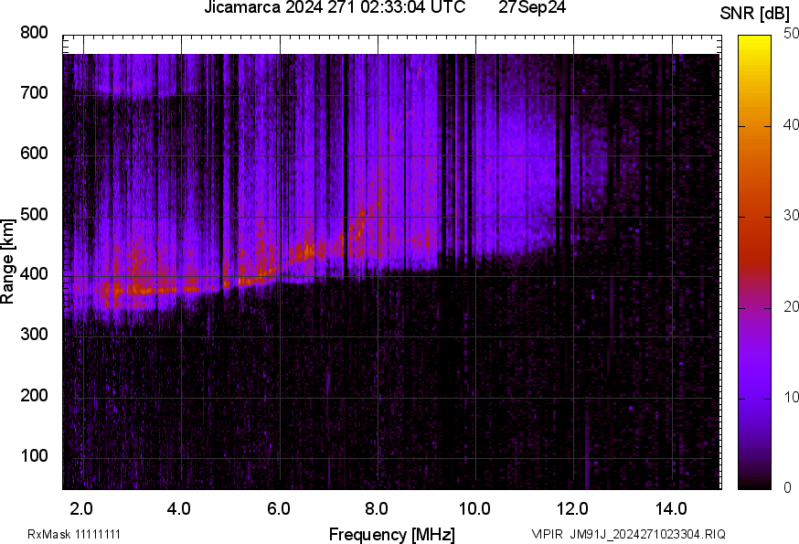Click the 'RxMask 11111111' text
This screenshot has height=544, width=799.
point(74,534)
